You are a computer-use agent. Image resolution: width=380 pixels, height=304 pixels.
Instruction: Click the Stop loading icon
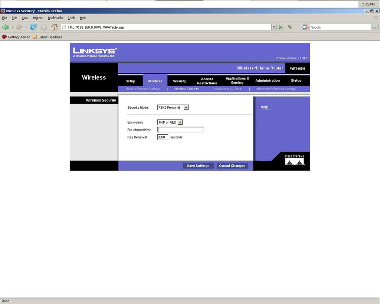(44, 27)
